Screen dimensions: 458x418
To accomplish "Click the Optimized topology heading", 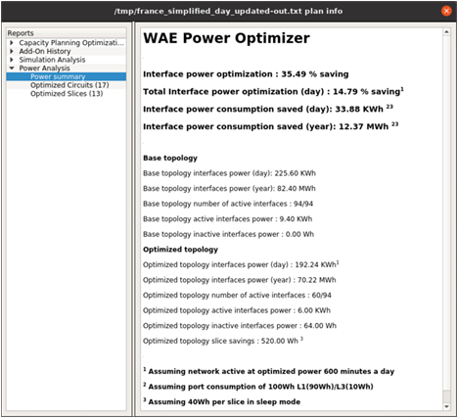I will tap(180, 250).
